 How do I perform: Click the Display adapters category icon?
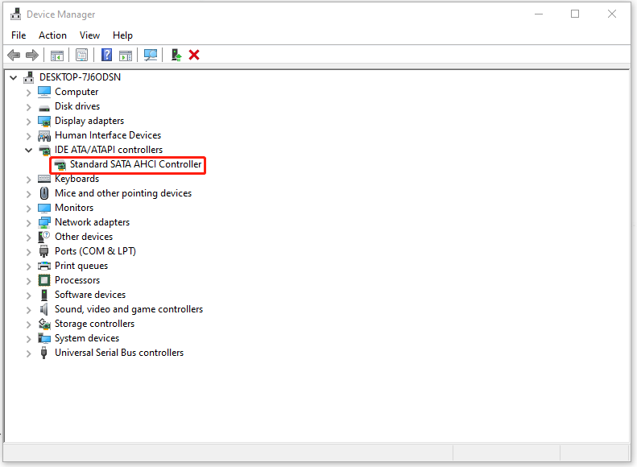click(44, 121)
